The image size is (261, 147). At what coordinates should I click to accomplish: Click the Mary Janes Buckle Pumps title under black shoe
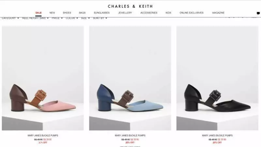click(x=217, y=136)
